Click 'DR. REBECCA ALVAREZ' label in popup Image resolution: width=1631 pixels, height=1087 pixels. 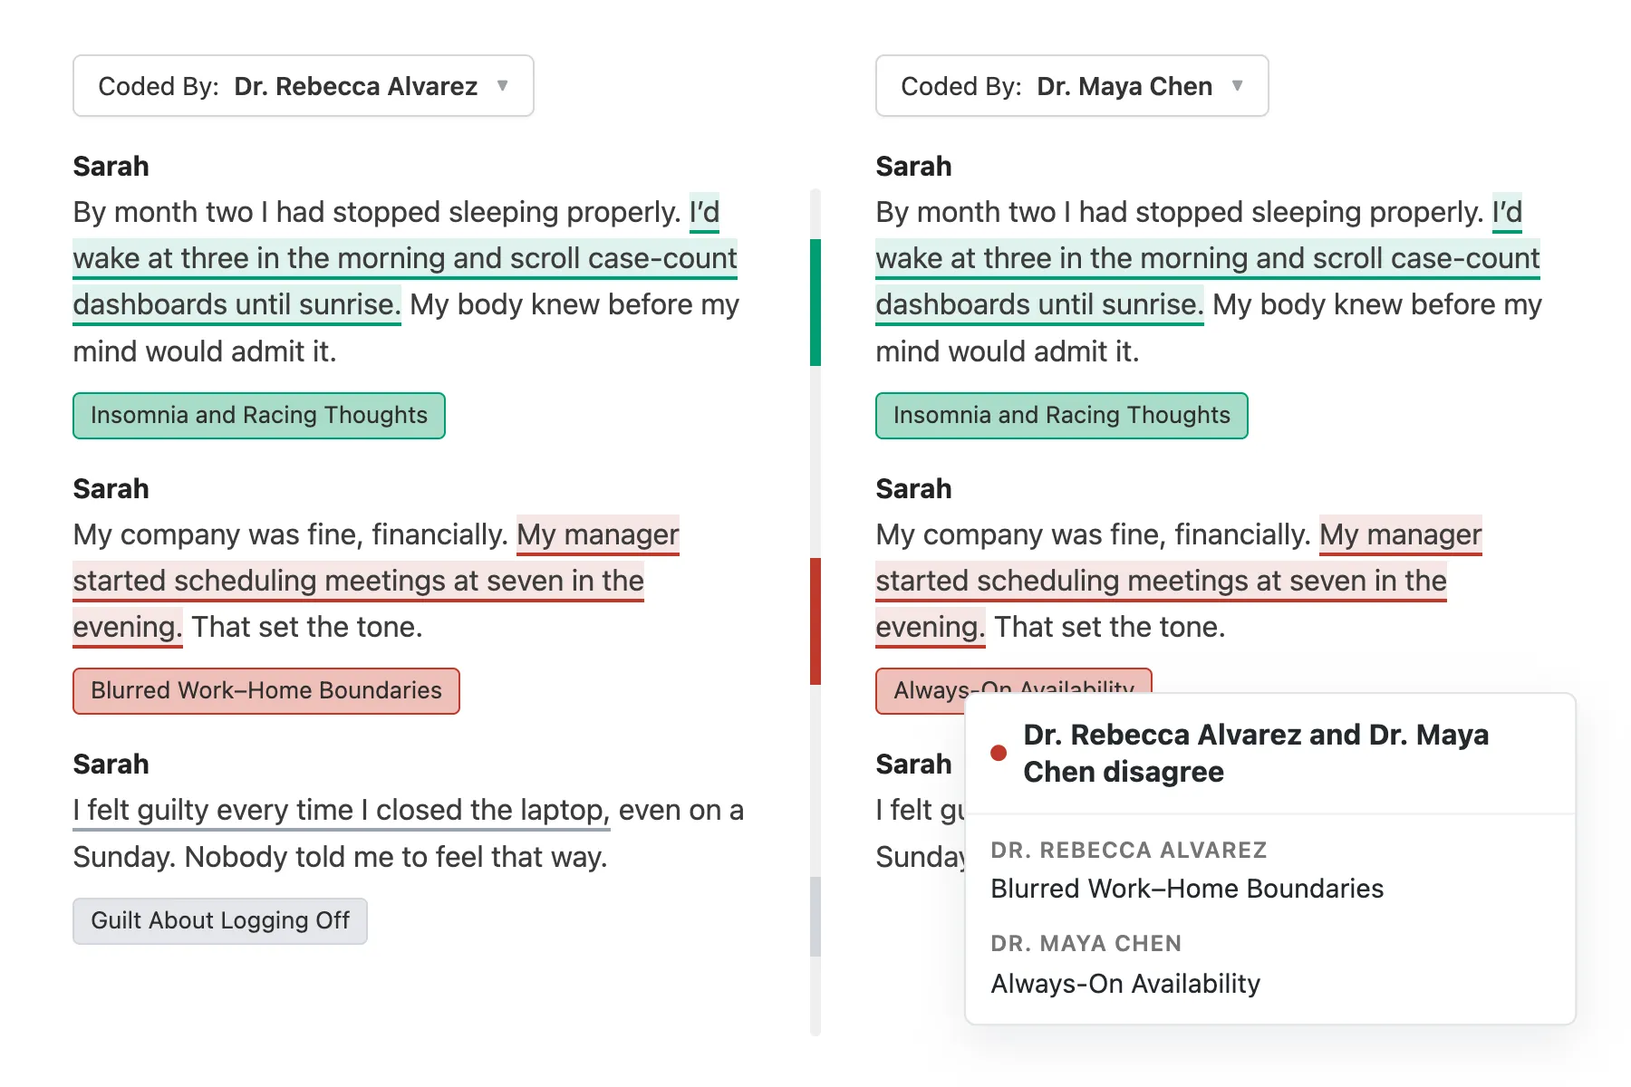(x=1129, y=850)
